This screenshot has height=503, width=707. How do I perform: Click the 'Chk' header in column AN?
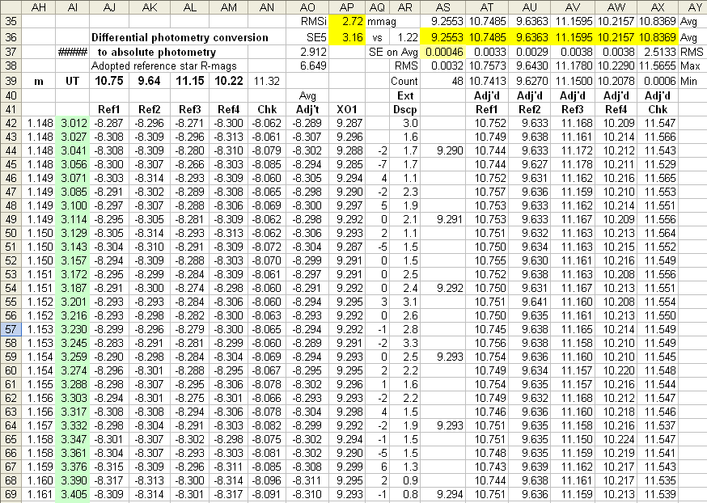pos(266,109)
